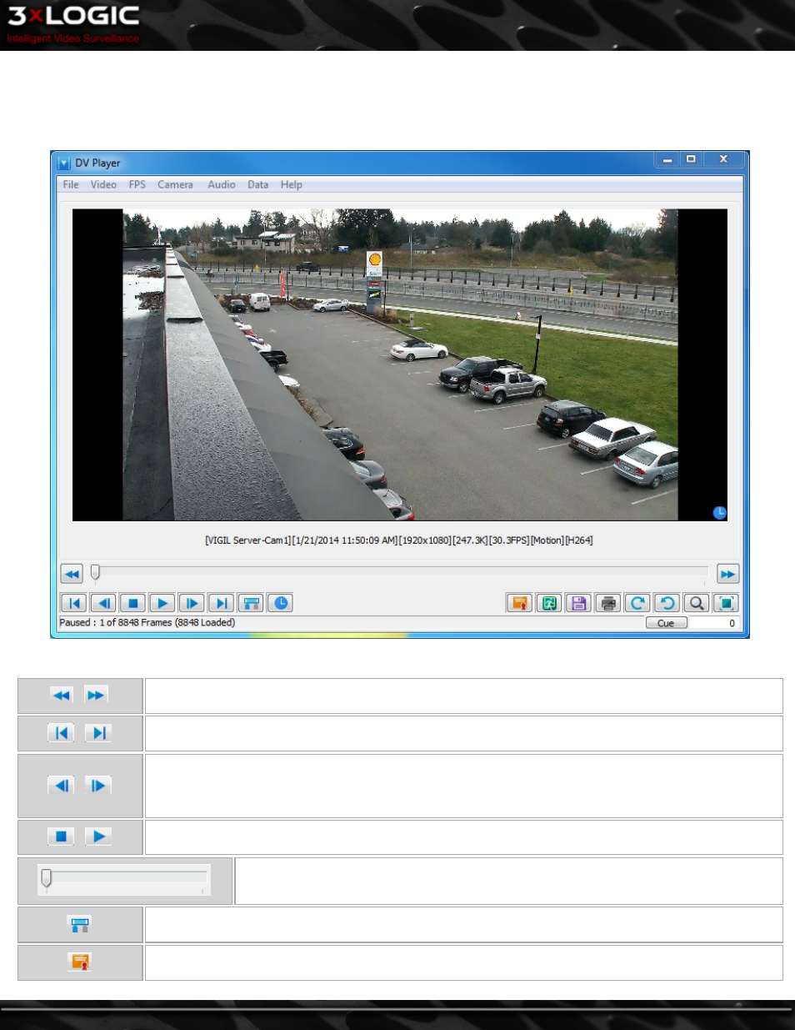Viewport: 795px width, 1030px height.
Task: Toggle full screen view icon
Action: pos(726,603)
